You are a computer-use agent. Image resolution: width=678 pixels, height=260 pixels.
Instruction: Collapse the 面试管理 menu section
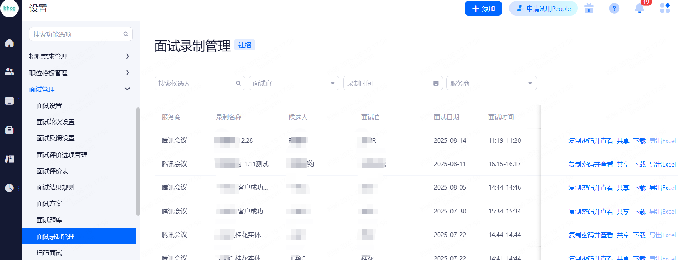pos(79,89)
